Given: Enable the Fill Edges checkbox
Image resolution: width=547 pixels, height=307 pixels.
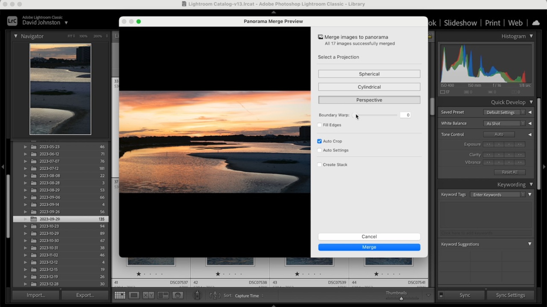Looking at the screenshot, I should click(x=320, y=125).
